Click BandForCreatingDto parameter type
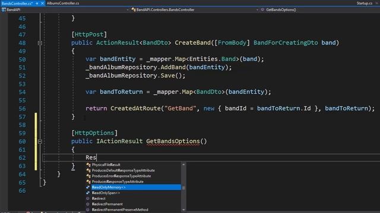Screen dimensions: 380x213 tap(286, 43)
